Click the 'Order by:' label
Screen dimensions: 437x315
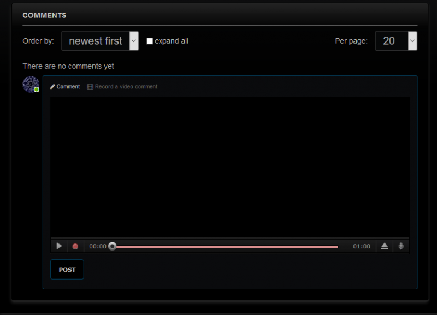[38, 41]
